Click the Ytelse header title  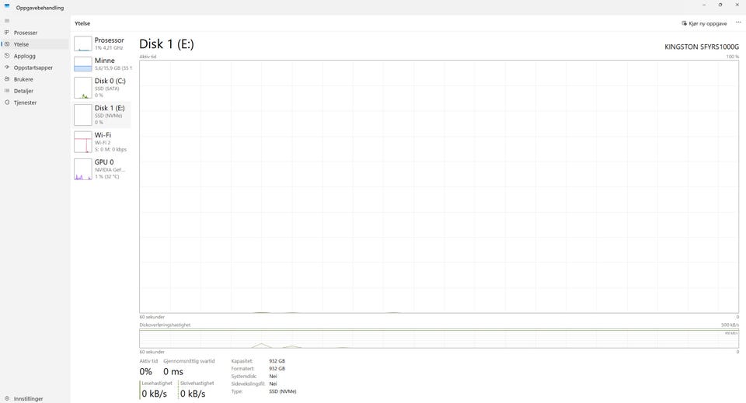pyautogui.click(x=82, y=23)
